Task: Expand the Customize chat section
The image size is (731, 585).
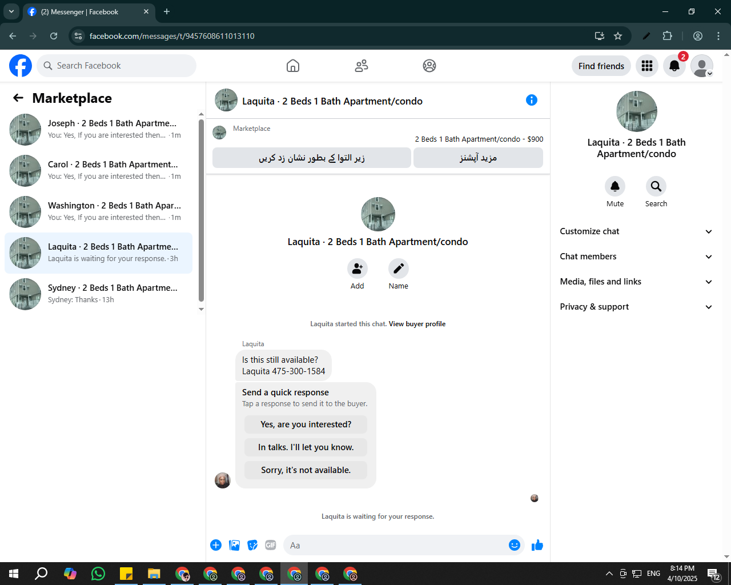Action: tap(636, 231)
